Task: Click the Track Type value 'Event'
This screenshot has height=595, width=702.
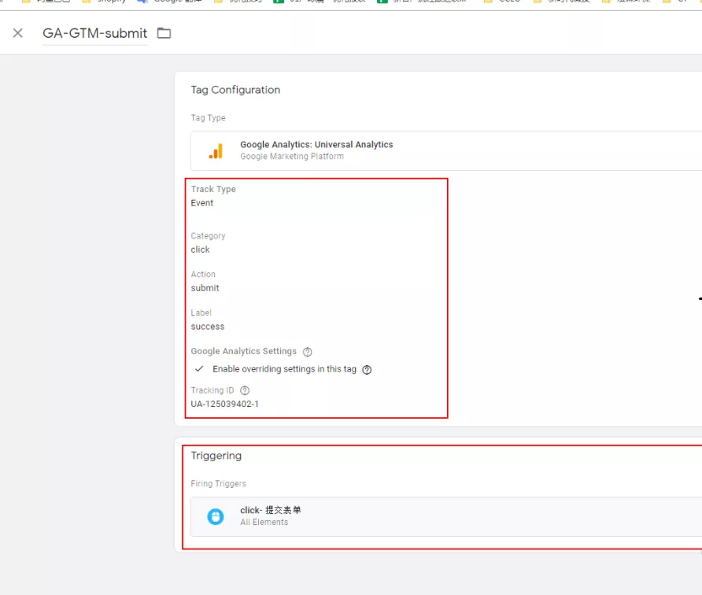Action: point(202,203)
